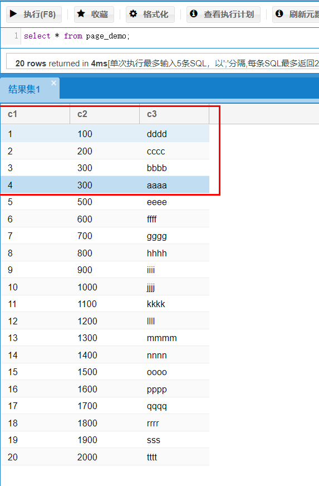
Task: Click the play icon in 执行 button
Action: click(13, 14)
